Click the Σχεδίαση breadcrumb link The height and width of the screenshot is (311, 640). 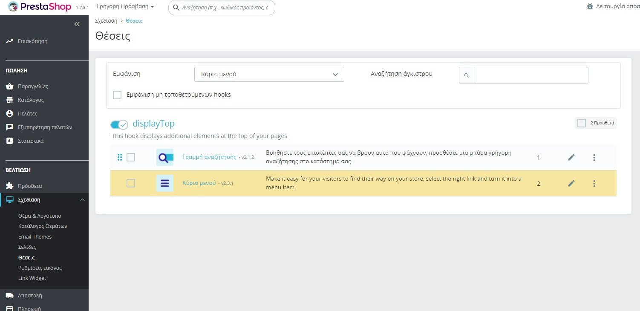(106, 21)
